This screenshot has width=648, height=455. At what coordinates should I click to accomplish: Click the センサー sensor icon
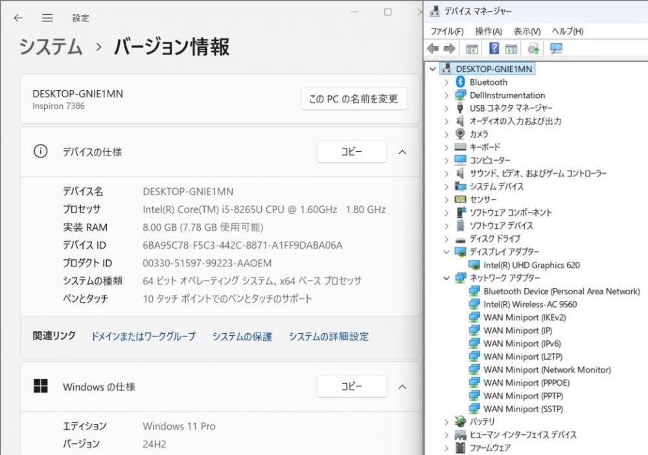(460, 199)
